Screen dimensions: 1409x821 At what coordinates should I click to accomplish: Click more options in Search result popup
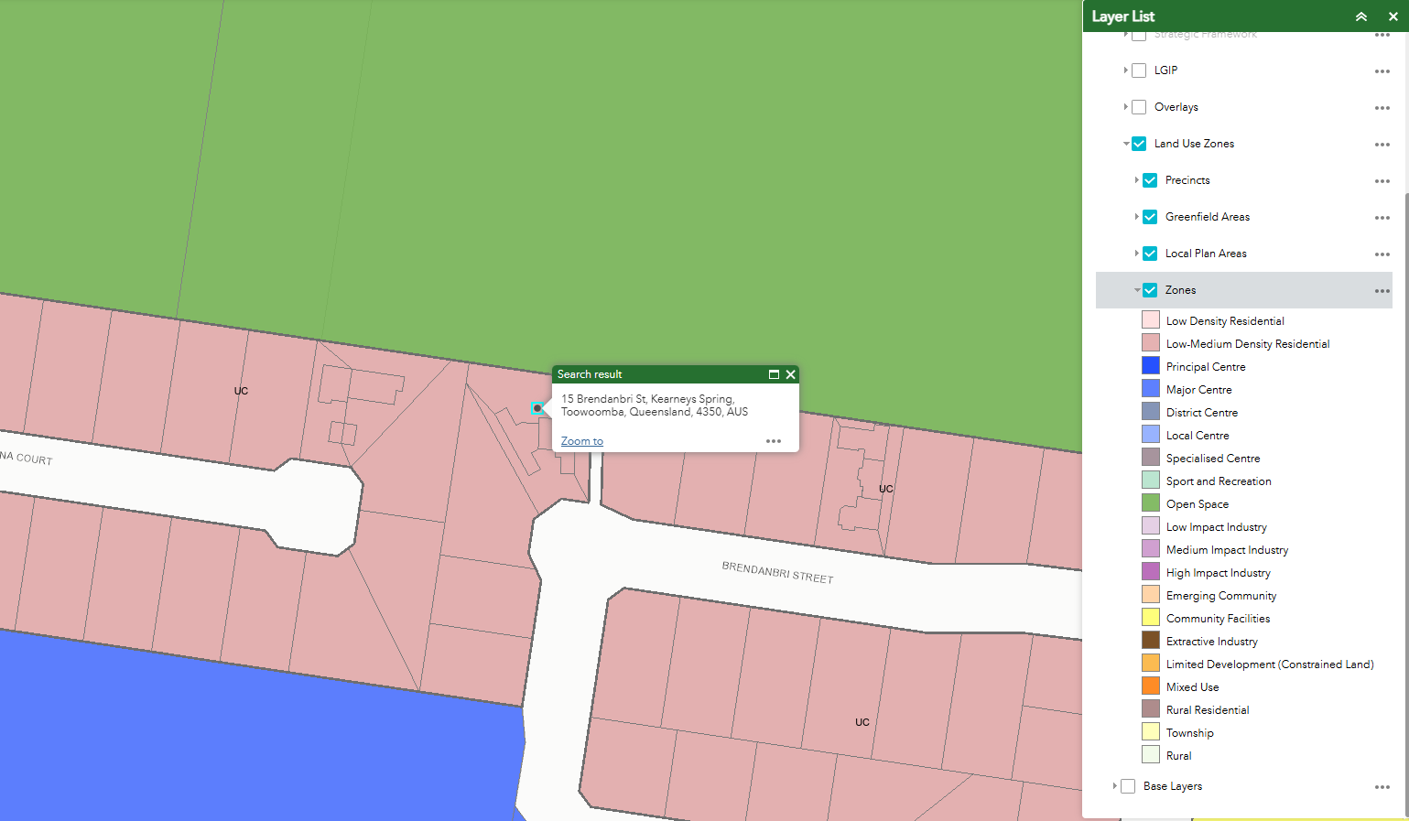[774, 441]
